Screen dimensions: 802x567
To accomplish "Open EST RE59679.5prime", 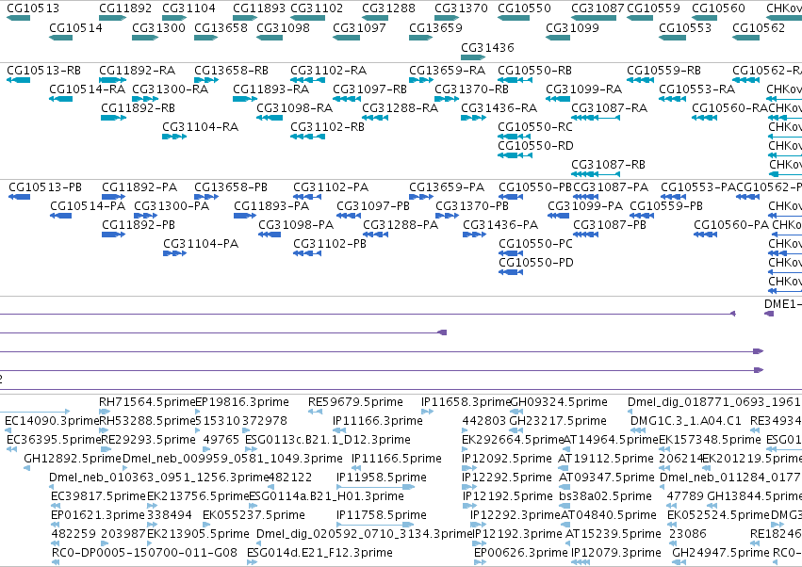I will [x=355, y=402].
